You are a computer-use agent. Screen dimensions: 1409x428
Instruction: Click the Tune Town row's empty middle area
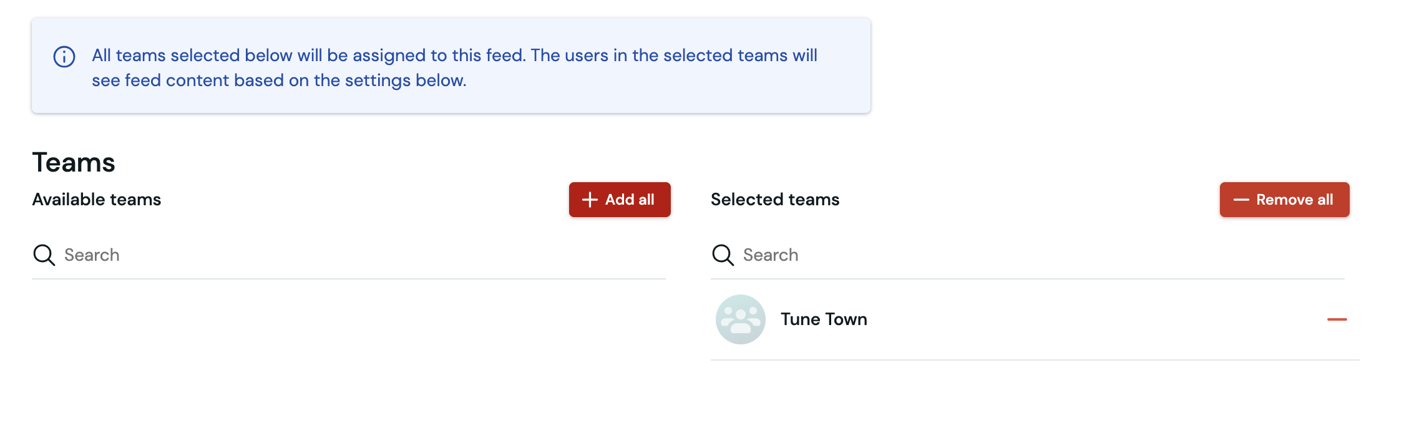pyautogui.click(x=1092, y=319)
